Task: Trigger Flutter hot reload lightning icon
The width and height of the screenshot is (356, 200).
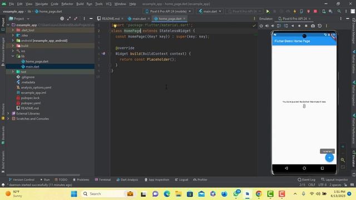Action: click(x=295, y=11)
